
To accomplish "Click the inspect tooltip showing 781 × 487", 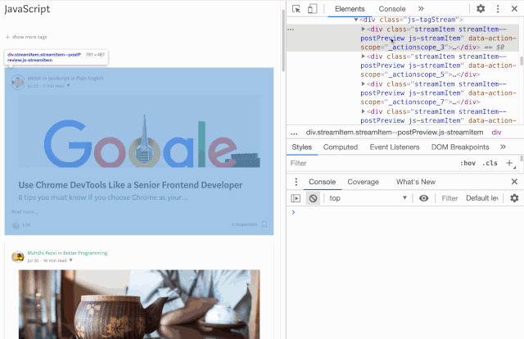I will [x=56, y=57].
